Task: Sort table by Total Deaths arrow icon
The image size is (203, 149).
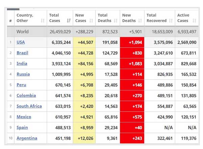Action: (x=116, y=21)
